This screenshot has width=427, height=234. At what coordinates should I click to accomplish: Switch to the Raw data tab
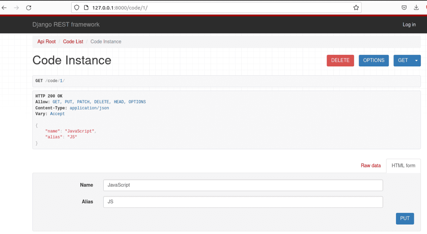(371, 165)
